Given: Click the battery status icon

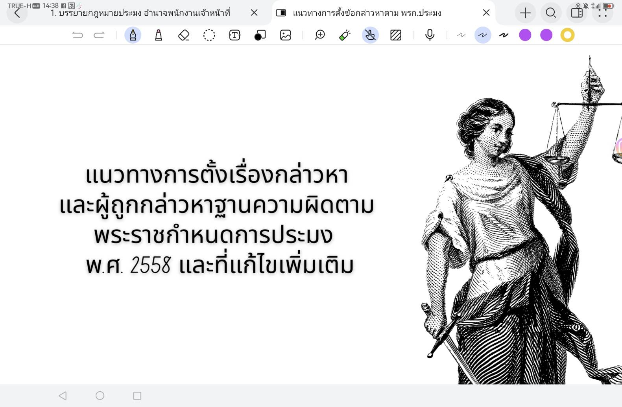Looking at the screenshot, I should click(x=608, y=6).
